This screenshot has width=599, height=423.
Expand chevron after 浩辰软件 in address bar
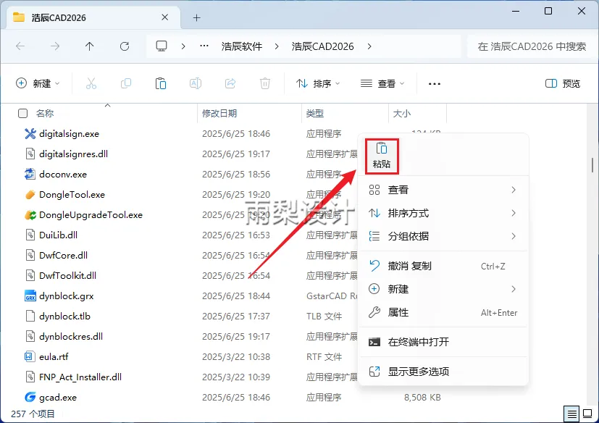277,46
